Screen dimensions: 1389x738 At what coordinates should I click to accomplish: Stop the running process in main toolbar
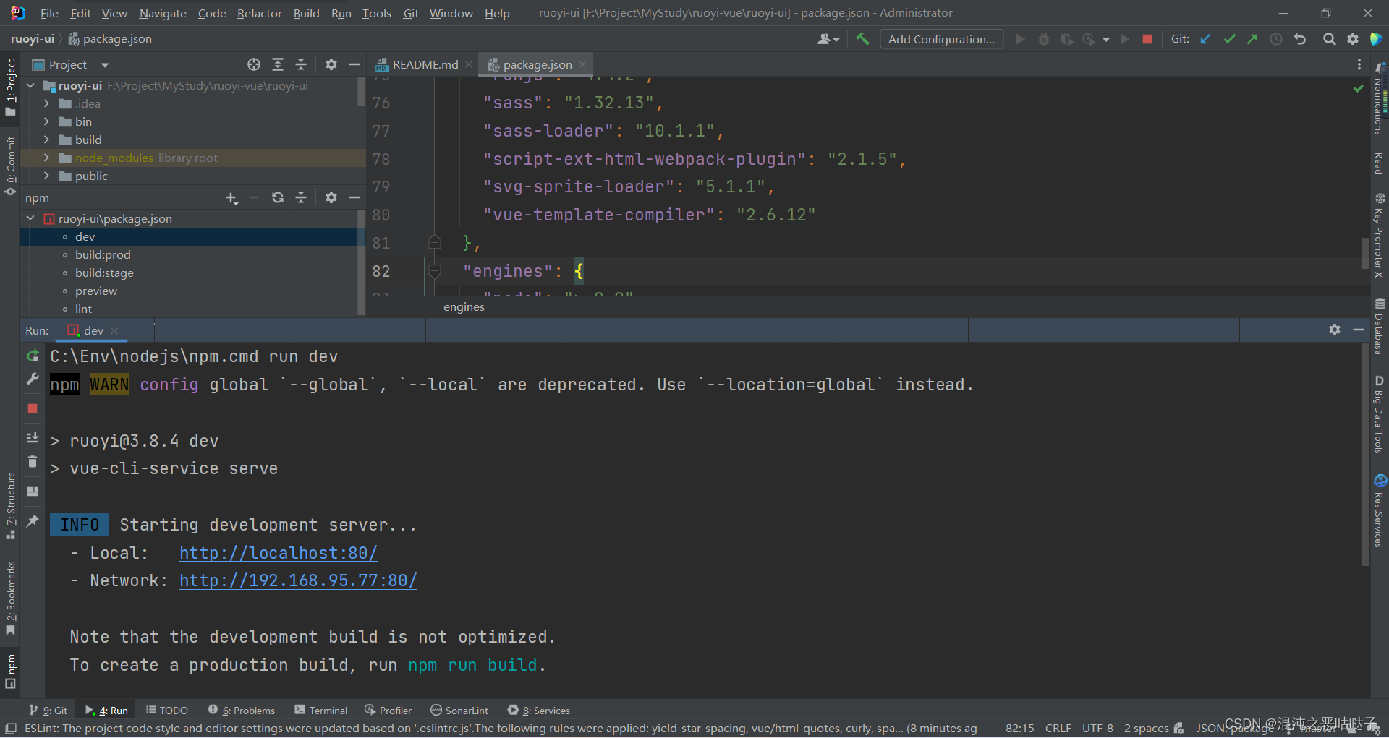(1147, 39)
